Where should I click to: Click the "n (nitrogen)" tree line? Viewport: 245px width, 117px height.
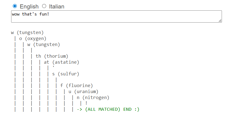tap(93, 98)
